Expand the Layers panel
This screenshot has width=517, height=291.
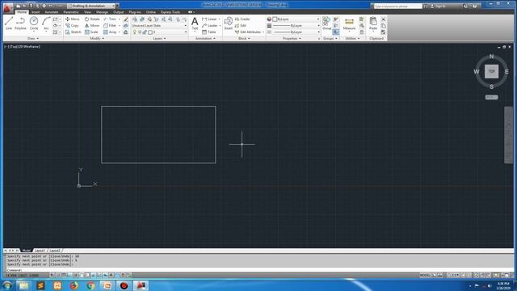click(x=159, y=39)
